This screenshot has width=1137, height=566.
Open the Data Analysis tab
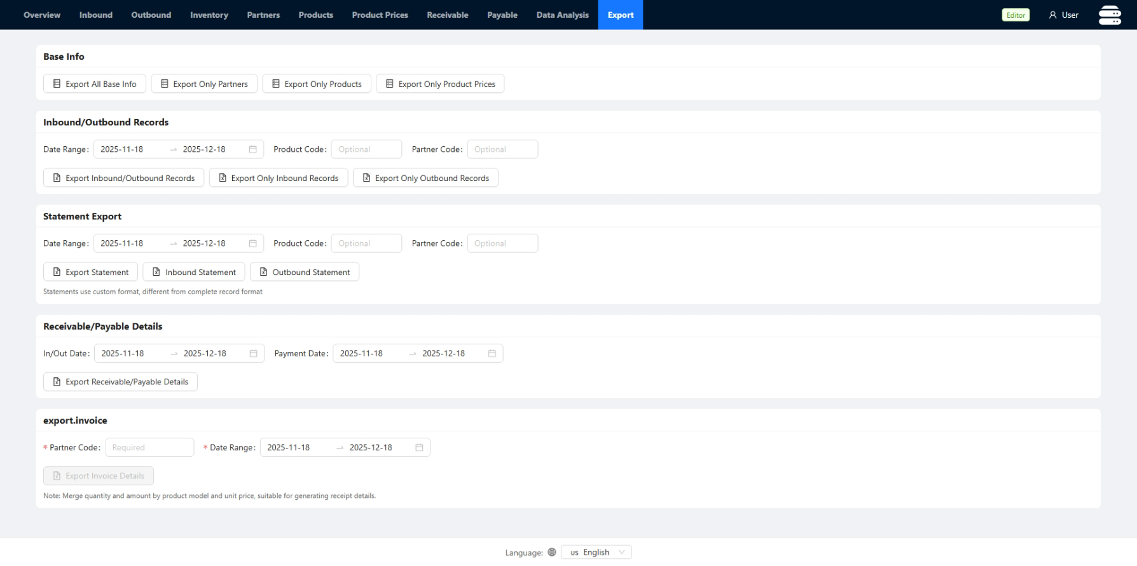(x=562, y=15)
